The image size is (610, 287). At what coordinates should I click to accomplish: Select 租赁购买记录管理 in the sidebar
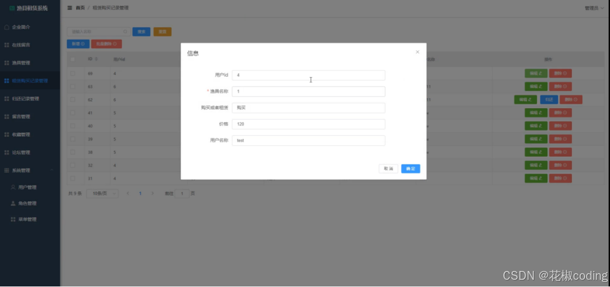(x=30, y=81)
